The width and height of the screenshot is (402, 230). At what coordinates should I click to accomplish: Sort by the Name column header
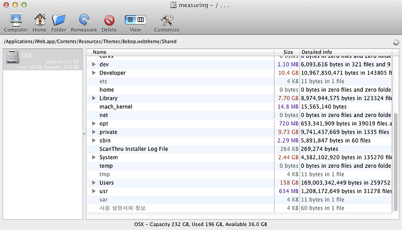pos(180,52)
